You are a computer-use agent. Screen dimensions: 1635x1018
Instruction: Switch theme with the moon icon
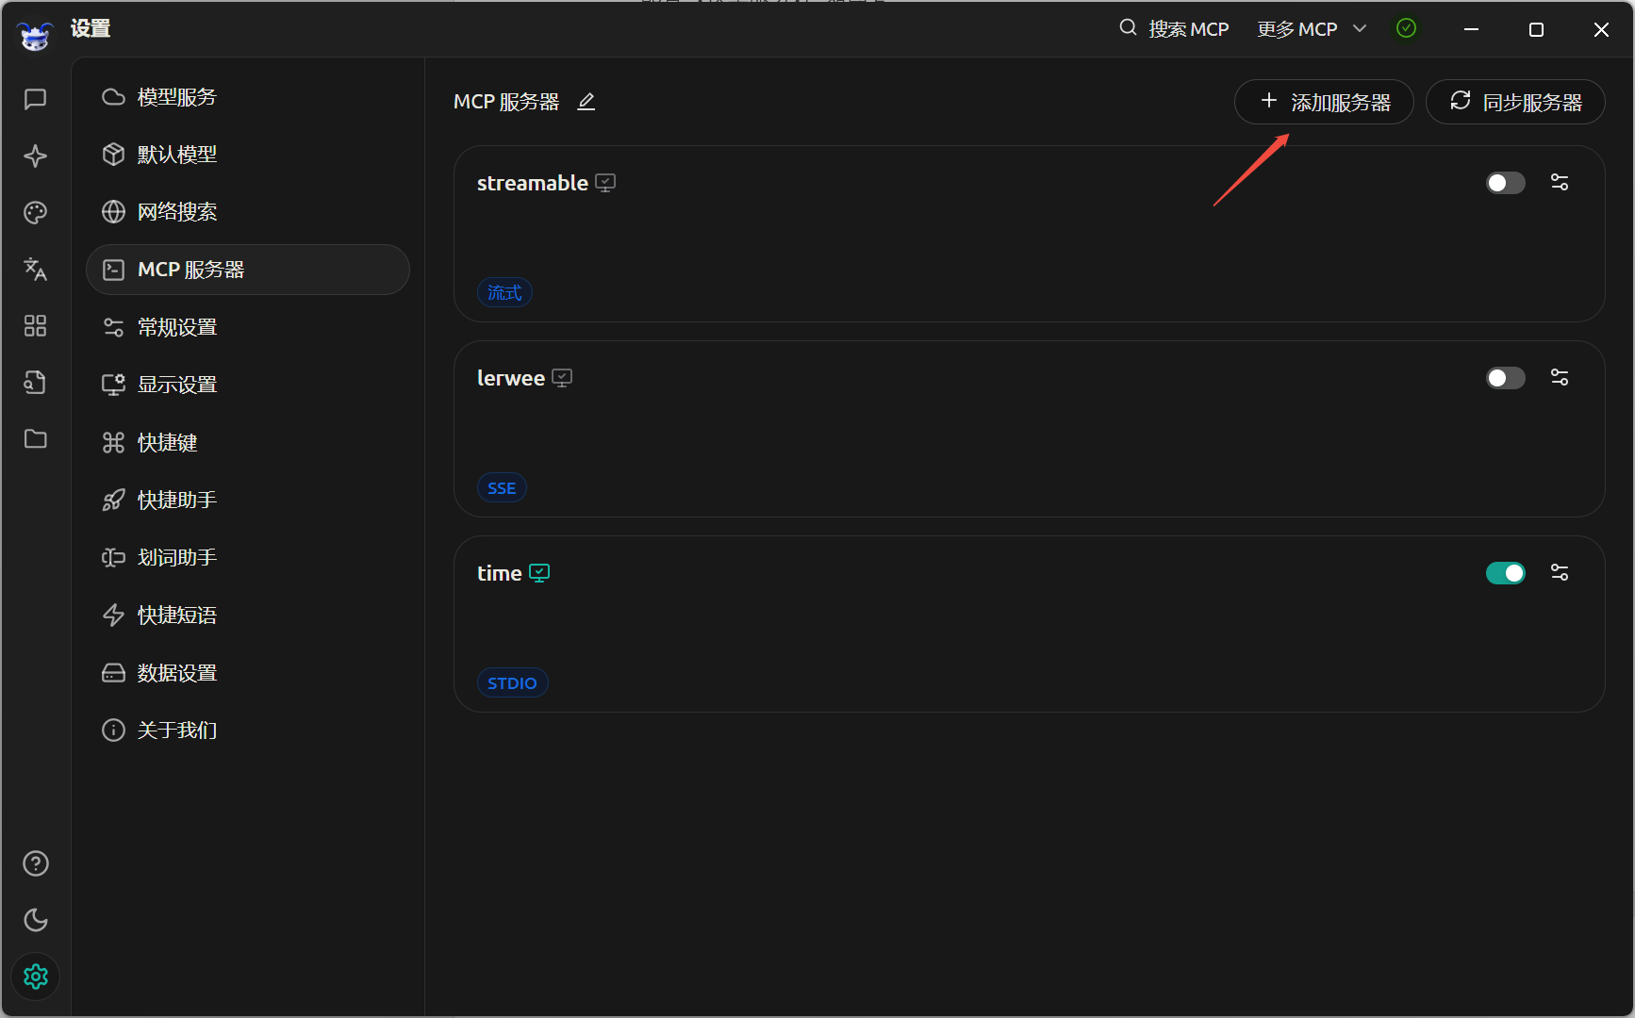[36, 920]
